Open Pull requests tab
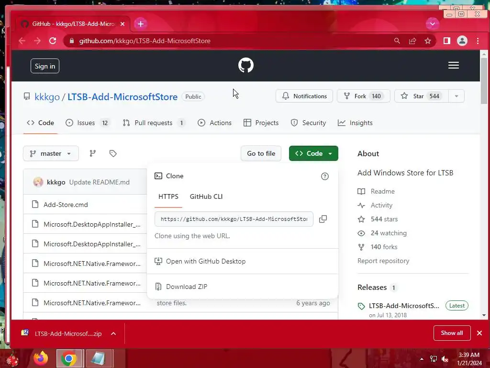This screenshot has width=490, height=368. 154,123
